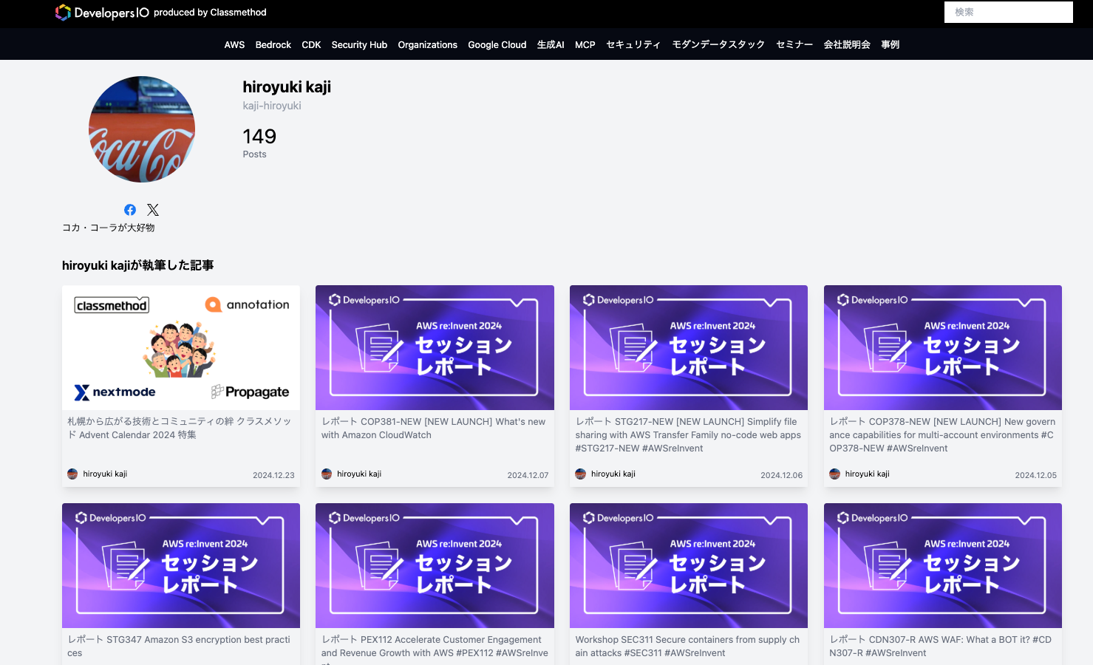
Task: Click 'produced by Classmethod' header text
Action: click(x=210, y=13)
